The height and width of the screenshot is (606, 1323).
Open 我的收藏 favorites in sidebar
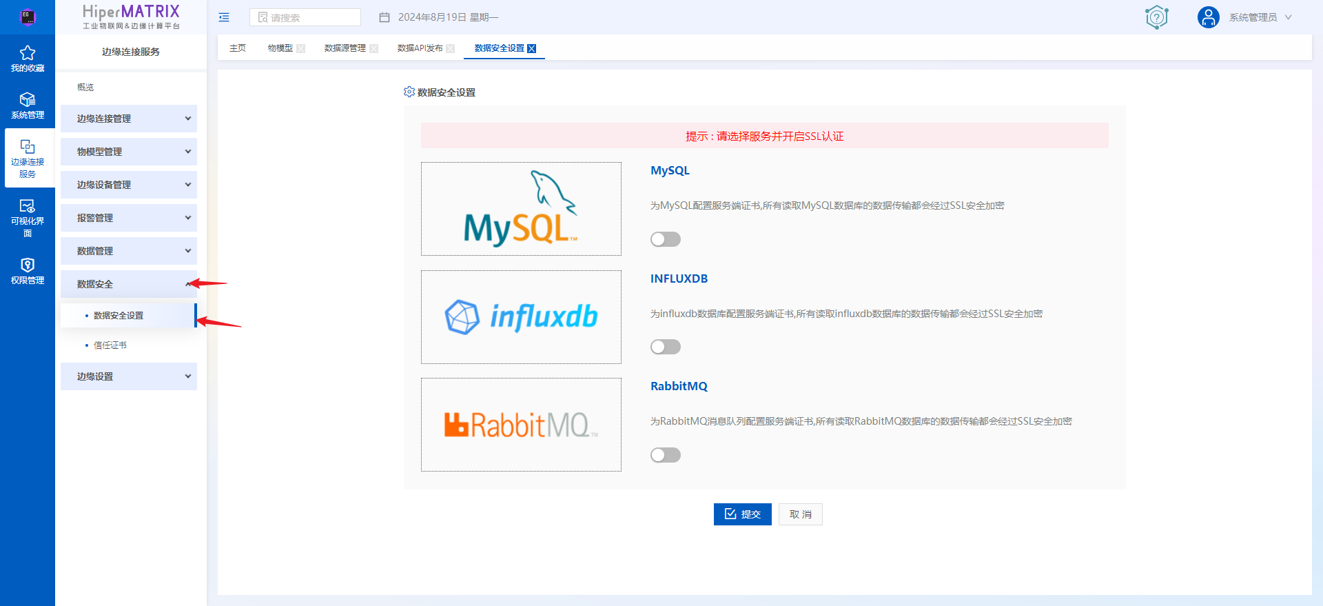(x=28, y=58)
